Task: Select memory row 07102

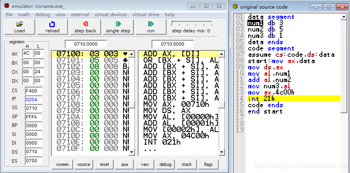Action: [90, 67]
